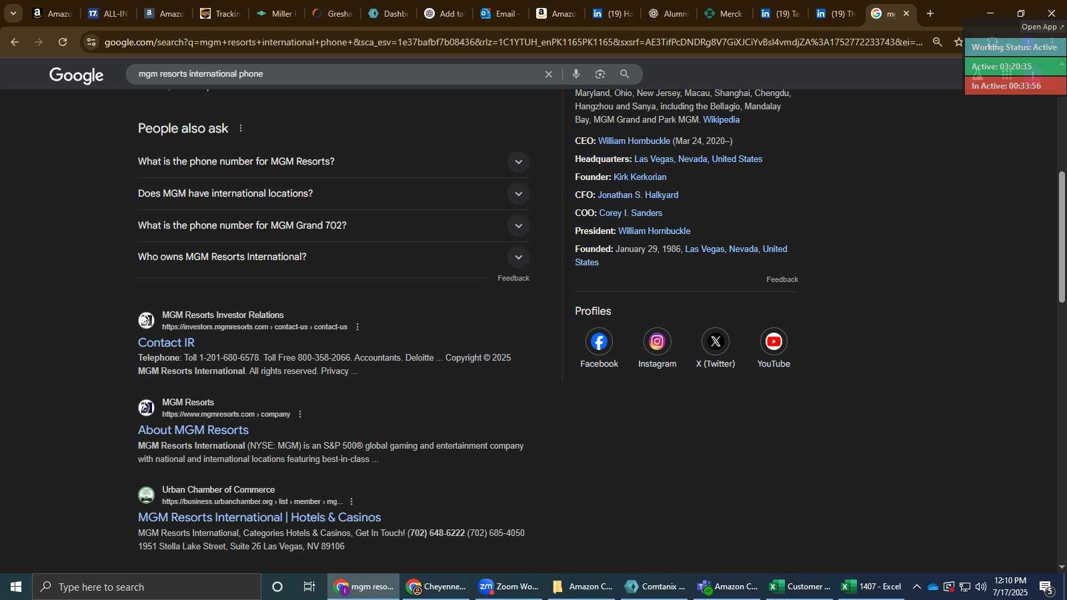The width and height of the screenshot is (1067, 600).
Task: Open Facebook profile icon
Action: coord(599,341)
